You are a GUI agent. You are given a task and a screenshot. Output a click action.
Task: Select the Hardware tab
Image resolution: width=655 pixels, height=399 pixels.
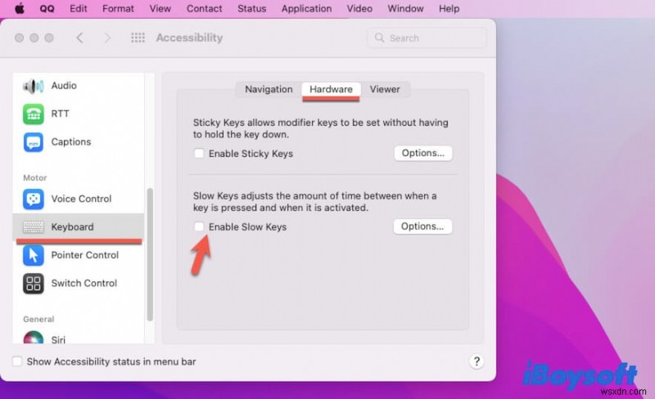click(x=331, y=89)
